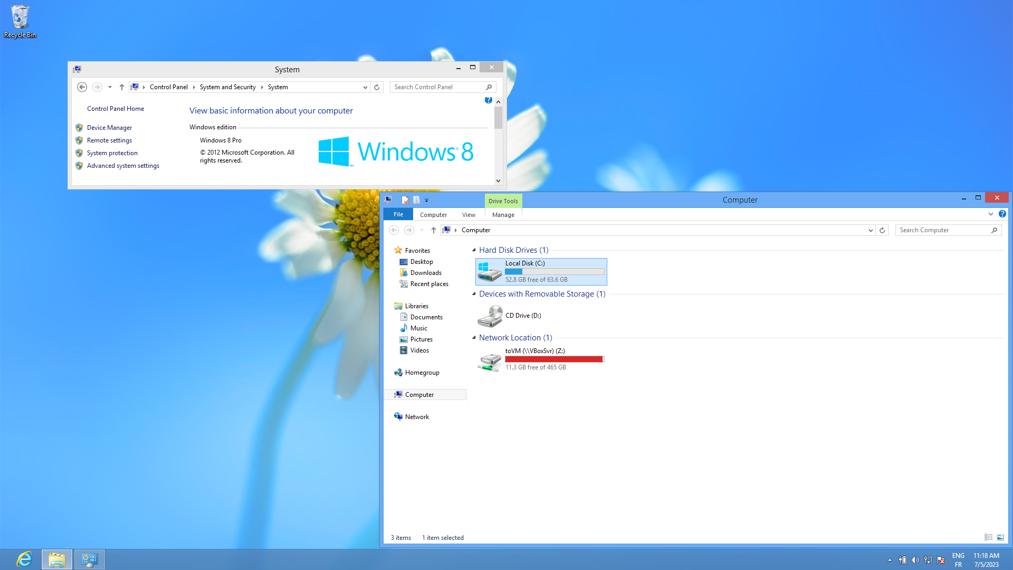Create a new folder using the Quick Access Toolbar icon

coord(417,199)
